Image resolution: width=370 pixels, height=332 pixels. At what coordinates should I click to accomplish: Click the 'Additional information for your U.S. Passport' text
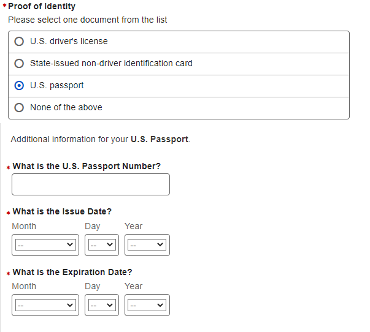100,139
